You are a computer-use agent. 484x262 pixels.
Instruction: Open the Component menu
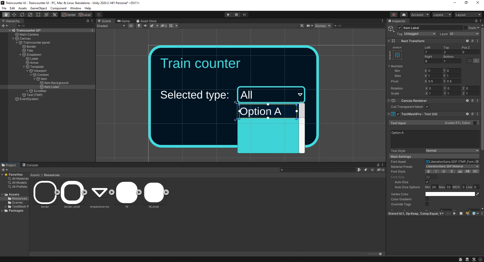(58, 8)
